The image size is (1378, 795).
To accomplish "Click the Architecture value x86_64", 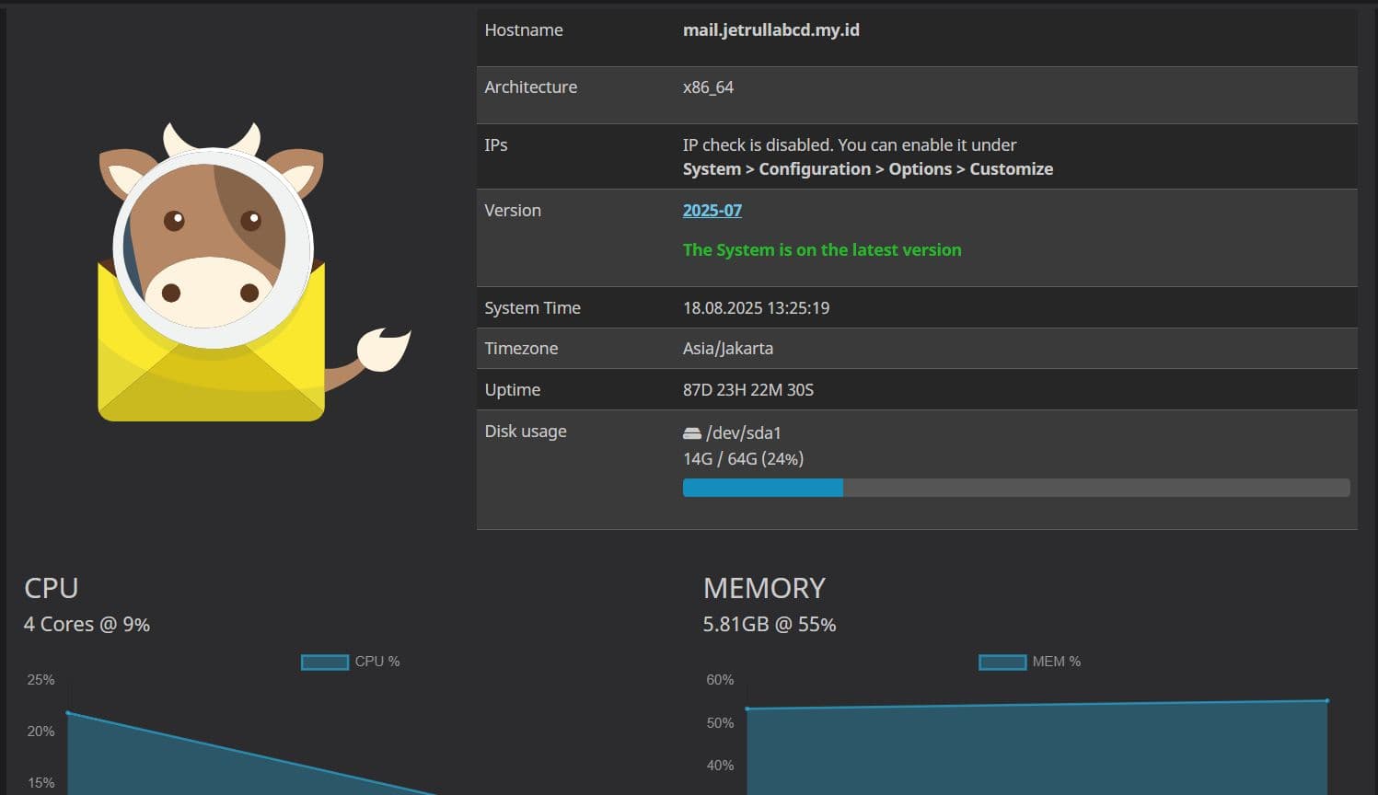I will 709,87.
